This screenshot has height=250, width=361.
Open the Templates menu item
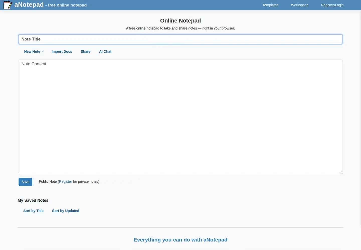pos(270,5)
